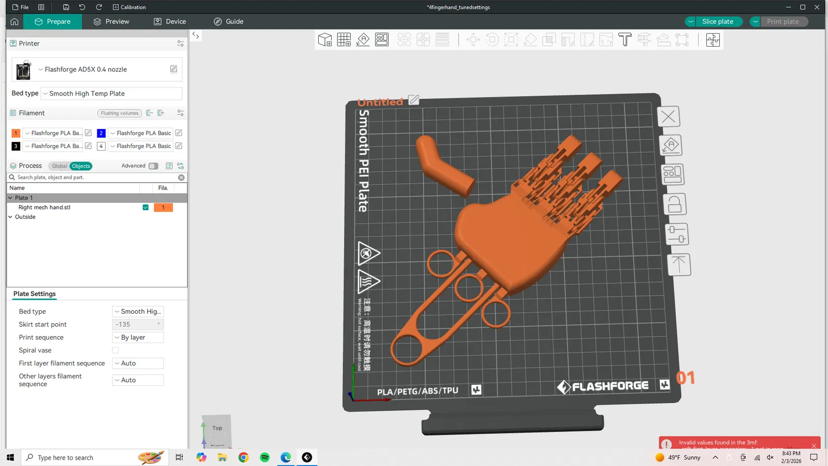This screenshot has width=828, height=466.
Task: Click the lock icon beside the plate
Action: (x=674, y=205)
